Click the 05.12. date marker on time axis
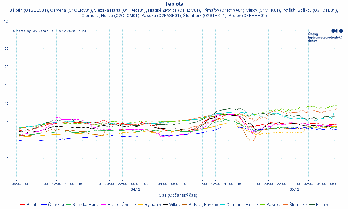Image resolution: width=348 pixels, height=209 pixels. pyautogui.click(x=295, y=189)
